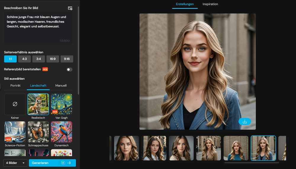This screenshot has height=169, width=296.
Task: Open the Manuell style tab
Action: [x=61, y=86]
